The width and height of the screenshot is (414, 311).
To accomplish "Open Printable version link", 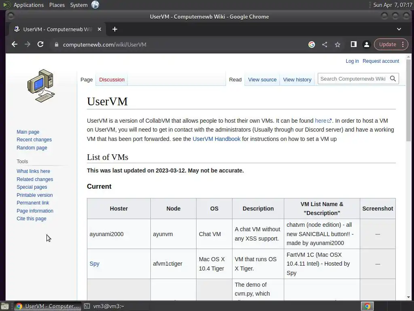I will (x=35, y=195).
